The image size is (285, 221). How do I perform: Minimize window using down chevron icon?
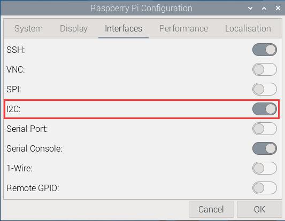tap(250, 8)
